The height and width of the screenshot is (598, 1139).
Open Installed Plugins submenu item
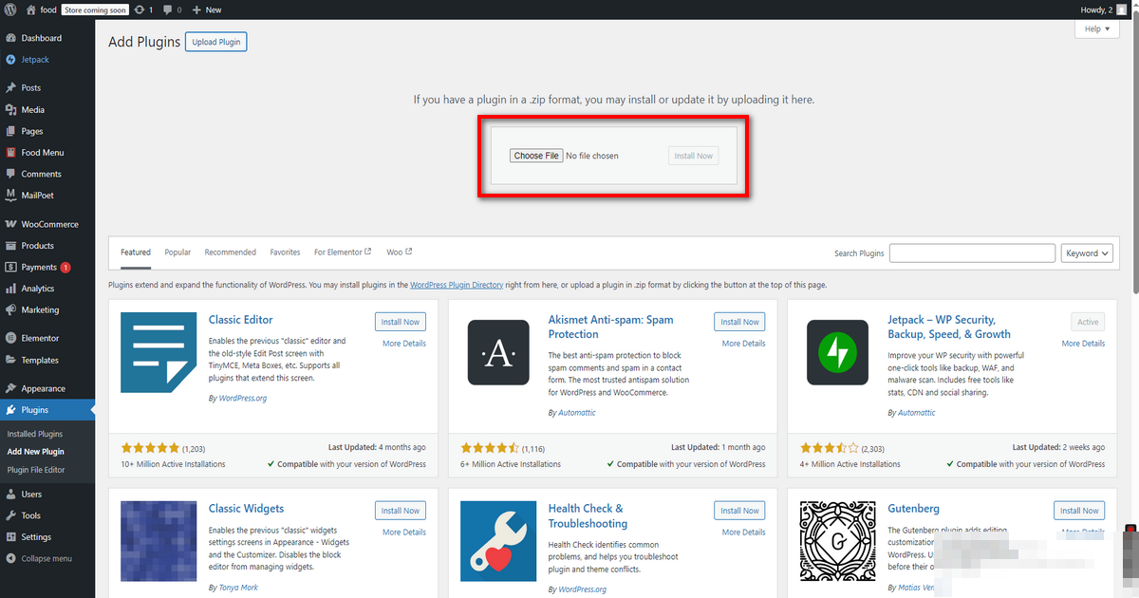(35, 434)
